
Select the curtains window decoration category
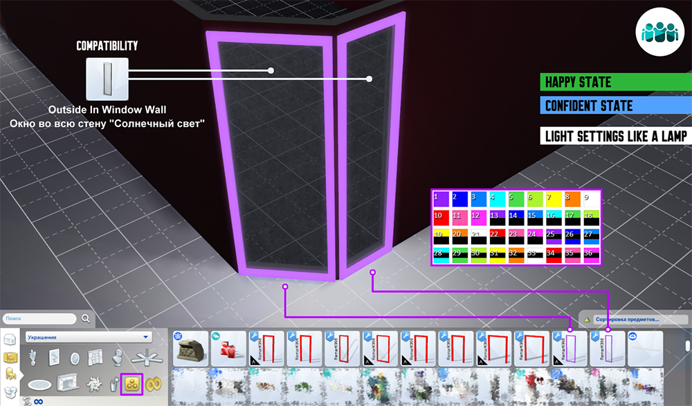[x=95, y=357]
